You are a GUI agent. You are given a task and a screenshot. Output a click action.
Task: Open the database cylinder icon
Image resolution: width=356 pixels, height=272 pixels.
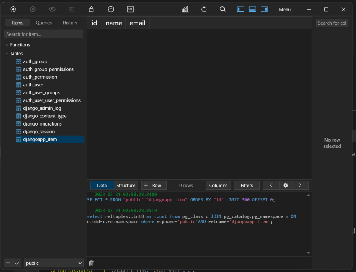(111, 9)
